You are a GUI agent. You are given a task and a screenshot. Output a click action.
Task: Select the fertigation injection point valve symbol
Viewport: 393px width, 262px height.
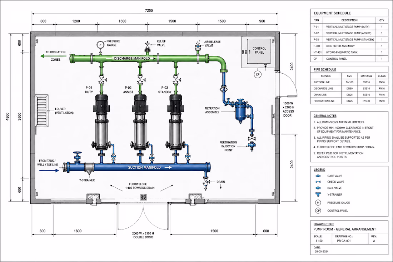click(252, 145)
